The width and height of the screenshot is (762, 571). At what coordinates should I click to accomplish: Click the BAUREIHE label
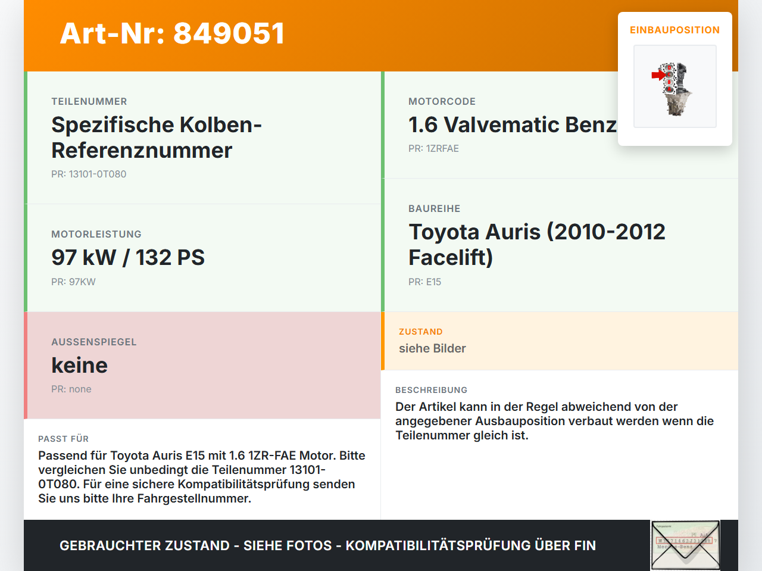tap(435, 208)
